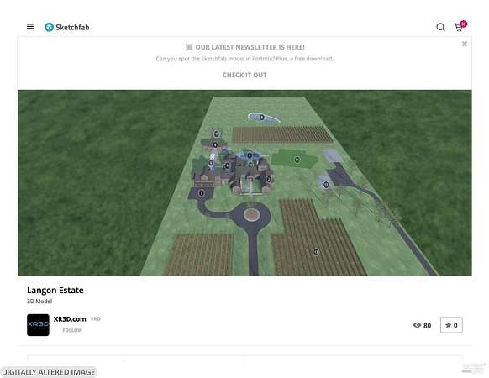Select the annotation marker on the pond
489x378 pixels.
click(x=262, y=118)
